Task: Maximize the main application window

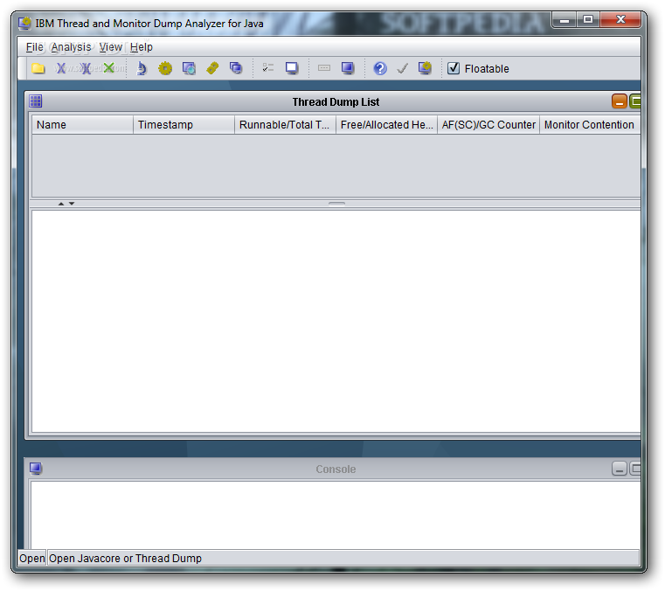Action: click(588, 20)
